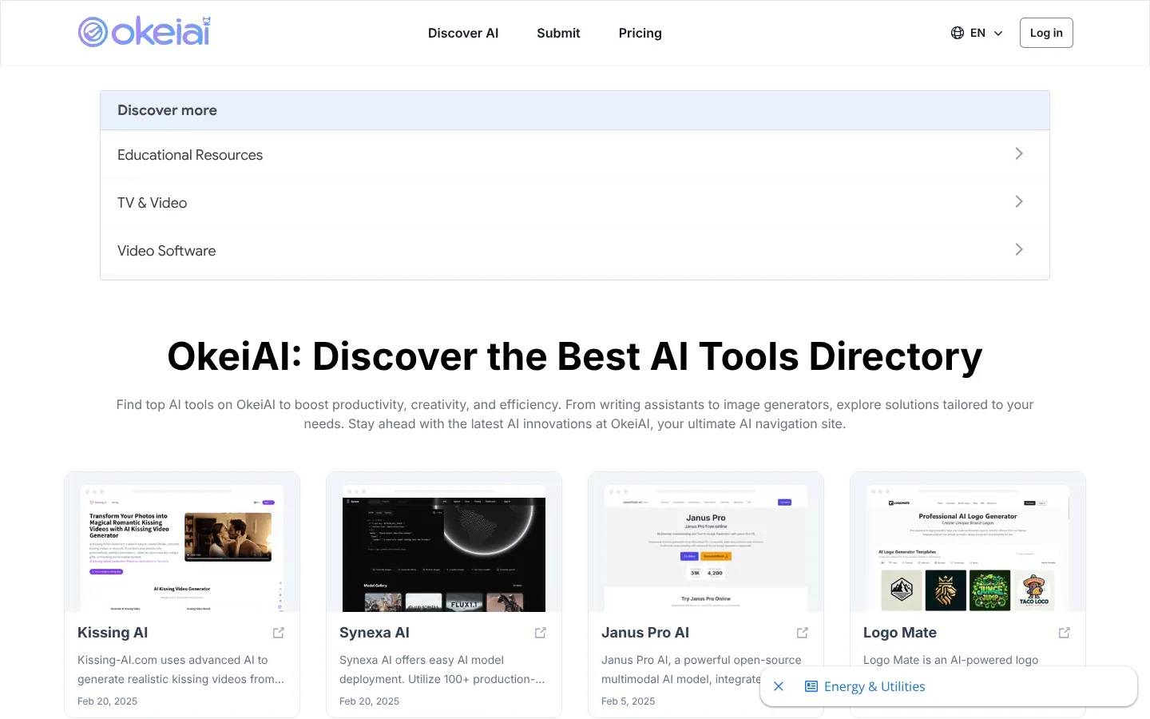Open Janus Pro AI preview thumbnail
Screen dimensions: 1150x719
(706, 542)
